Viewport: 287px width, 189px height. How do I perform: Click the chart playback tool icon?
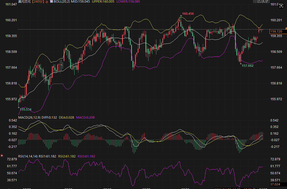(264, 1)
